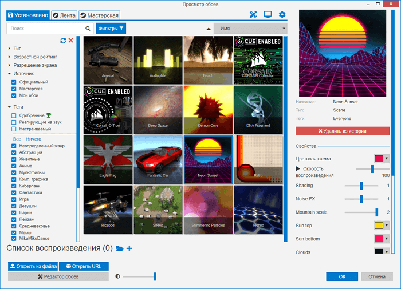Screen dimensions: 401x289
Task: Click the search magnifier icon
Action: pos(88,28)
